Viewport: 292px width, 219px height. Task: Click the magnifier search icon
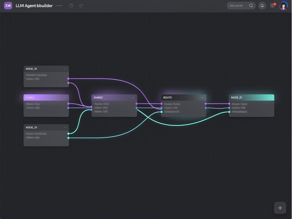(x=251, y=6)
